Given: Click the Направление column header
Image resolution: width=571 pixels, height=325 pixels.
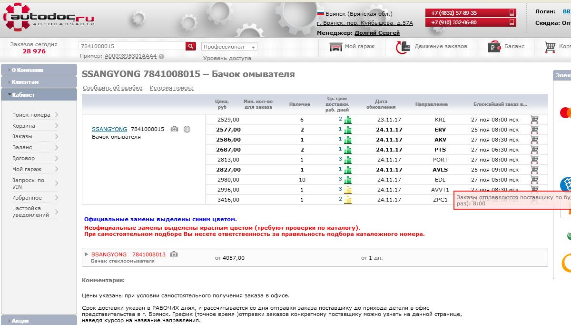Looking at the screenshot, I should click(432, 104).
